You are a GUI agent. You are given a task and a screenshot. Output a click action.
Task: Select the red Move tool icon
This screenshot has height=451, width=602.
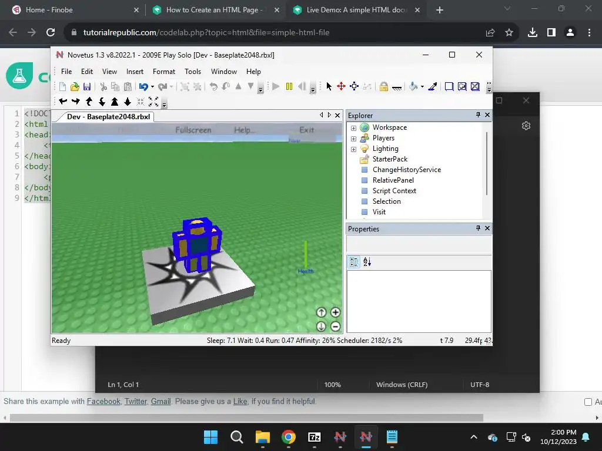(342, 86)
